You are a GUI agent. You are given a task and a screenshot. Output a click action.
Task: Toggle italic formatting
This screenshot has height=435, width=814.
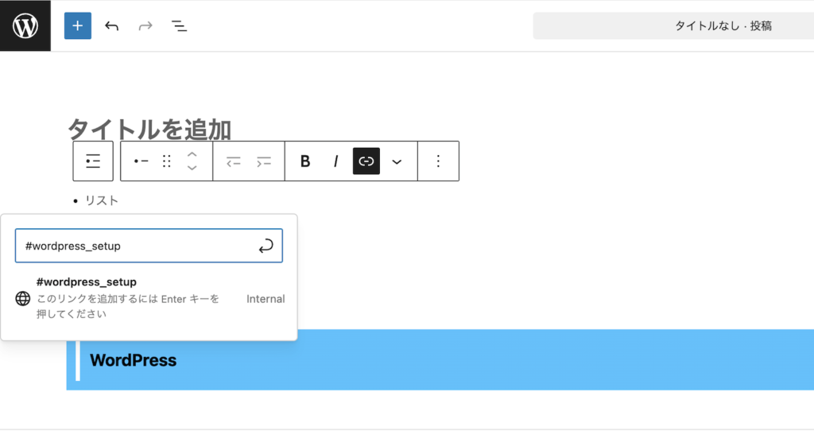point(336,161)
